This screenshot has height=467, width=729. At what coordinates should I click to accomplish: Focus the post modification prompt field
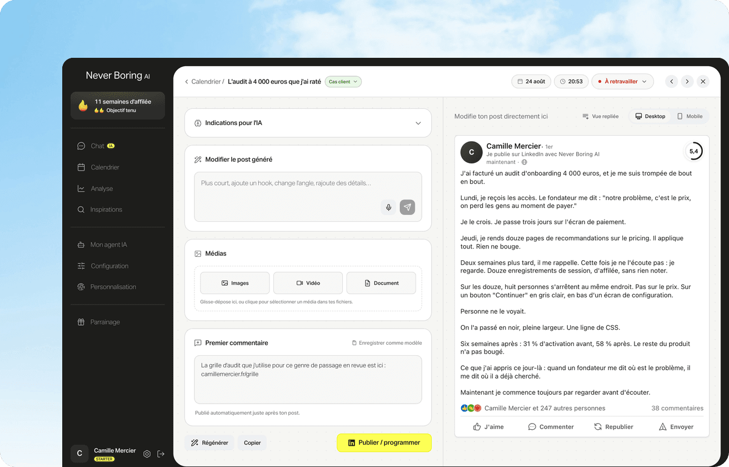point(308,197)
